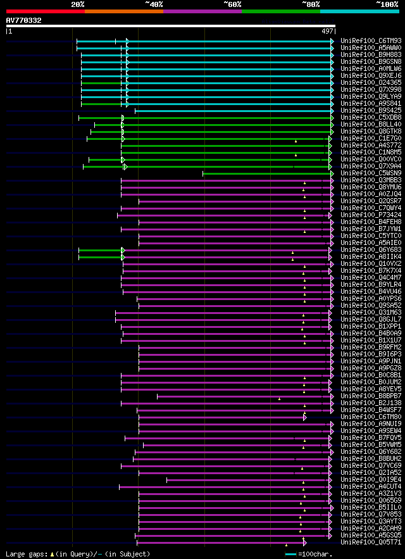Select the UniRef100_B5IIL0 label

tap(371, 507)
